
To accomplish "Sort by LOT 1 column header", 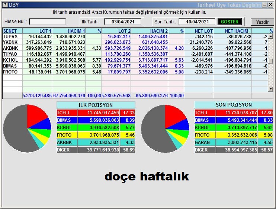I will tap(37, 31).
